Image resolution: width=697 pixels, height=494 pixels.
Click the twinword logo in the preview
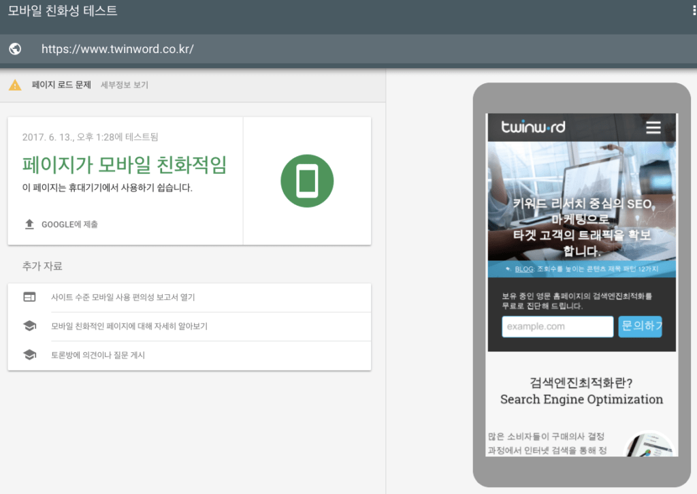533,127
